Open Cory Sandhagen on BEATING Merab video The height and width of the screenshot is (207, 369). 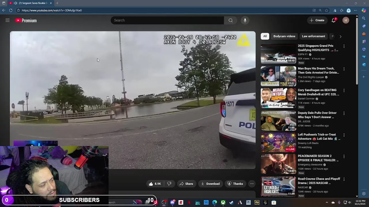[x=318, y=92]
